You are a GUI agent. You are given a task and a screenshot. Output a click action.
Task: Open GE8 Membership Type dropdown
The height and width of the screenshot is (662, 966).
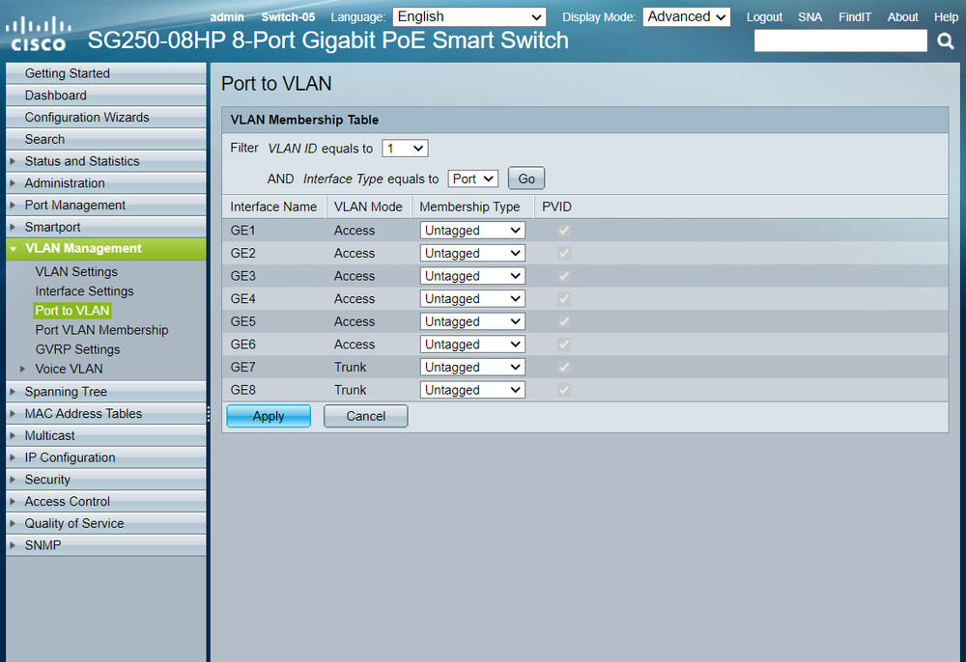click(x=472, y=390)
